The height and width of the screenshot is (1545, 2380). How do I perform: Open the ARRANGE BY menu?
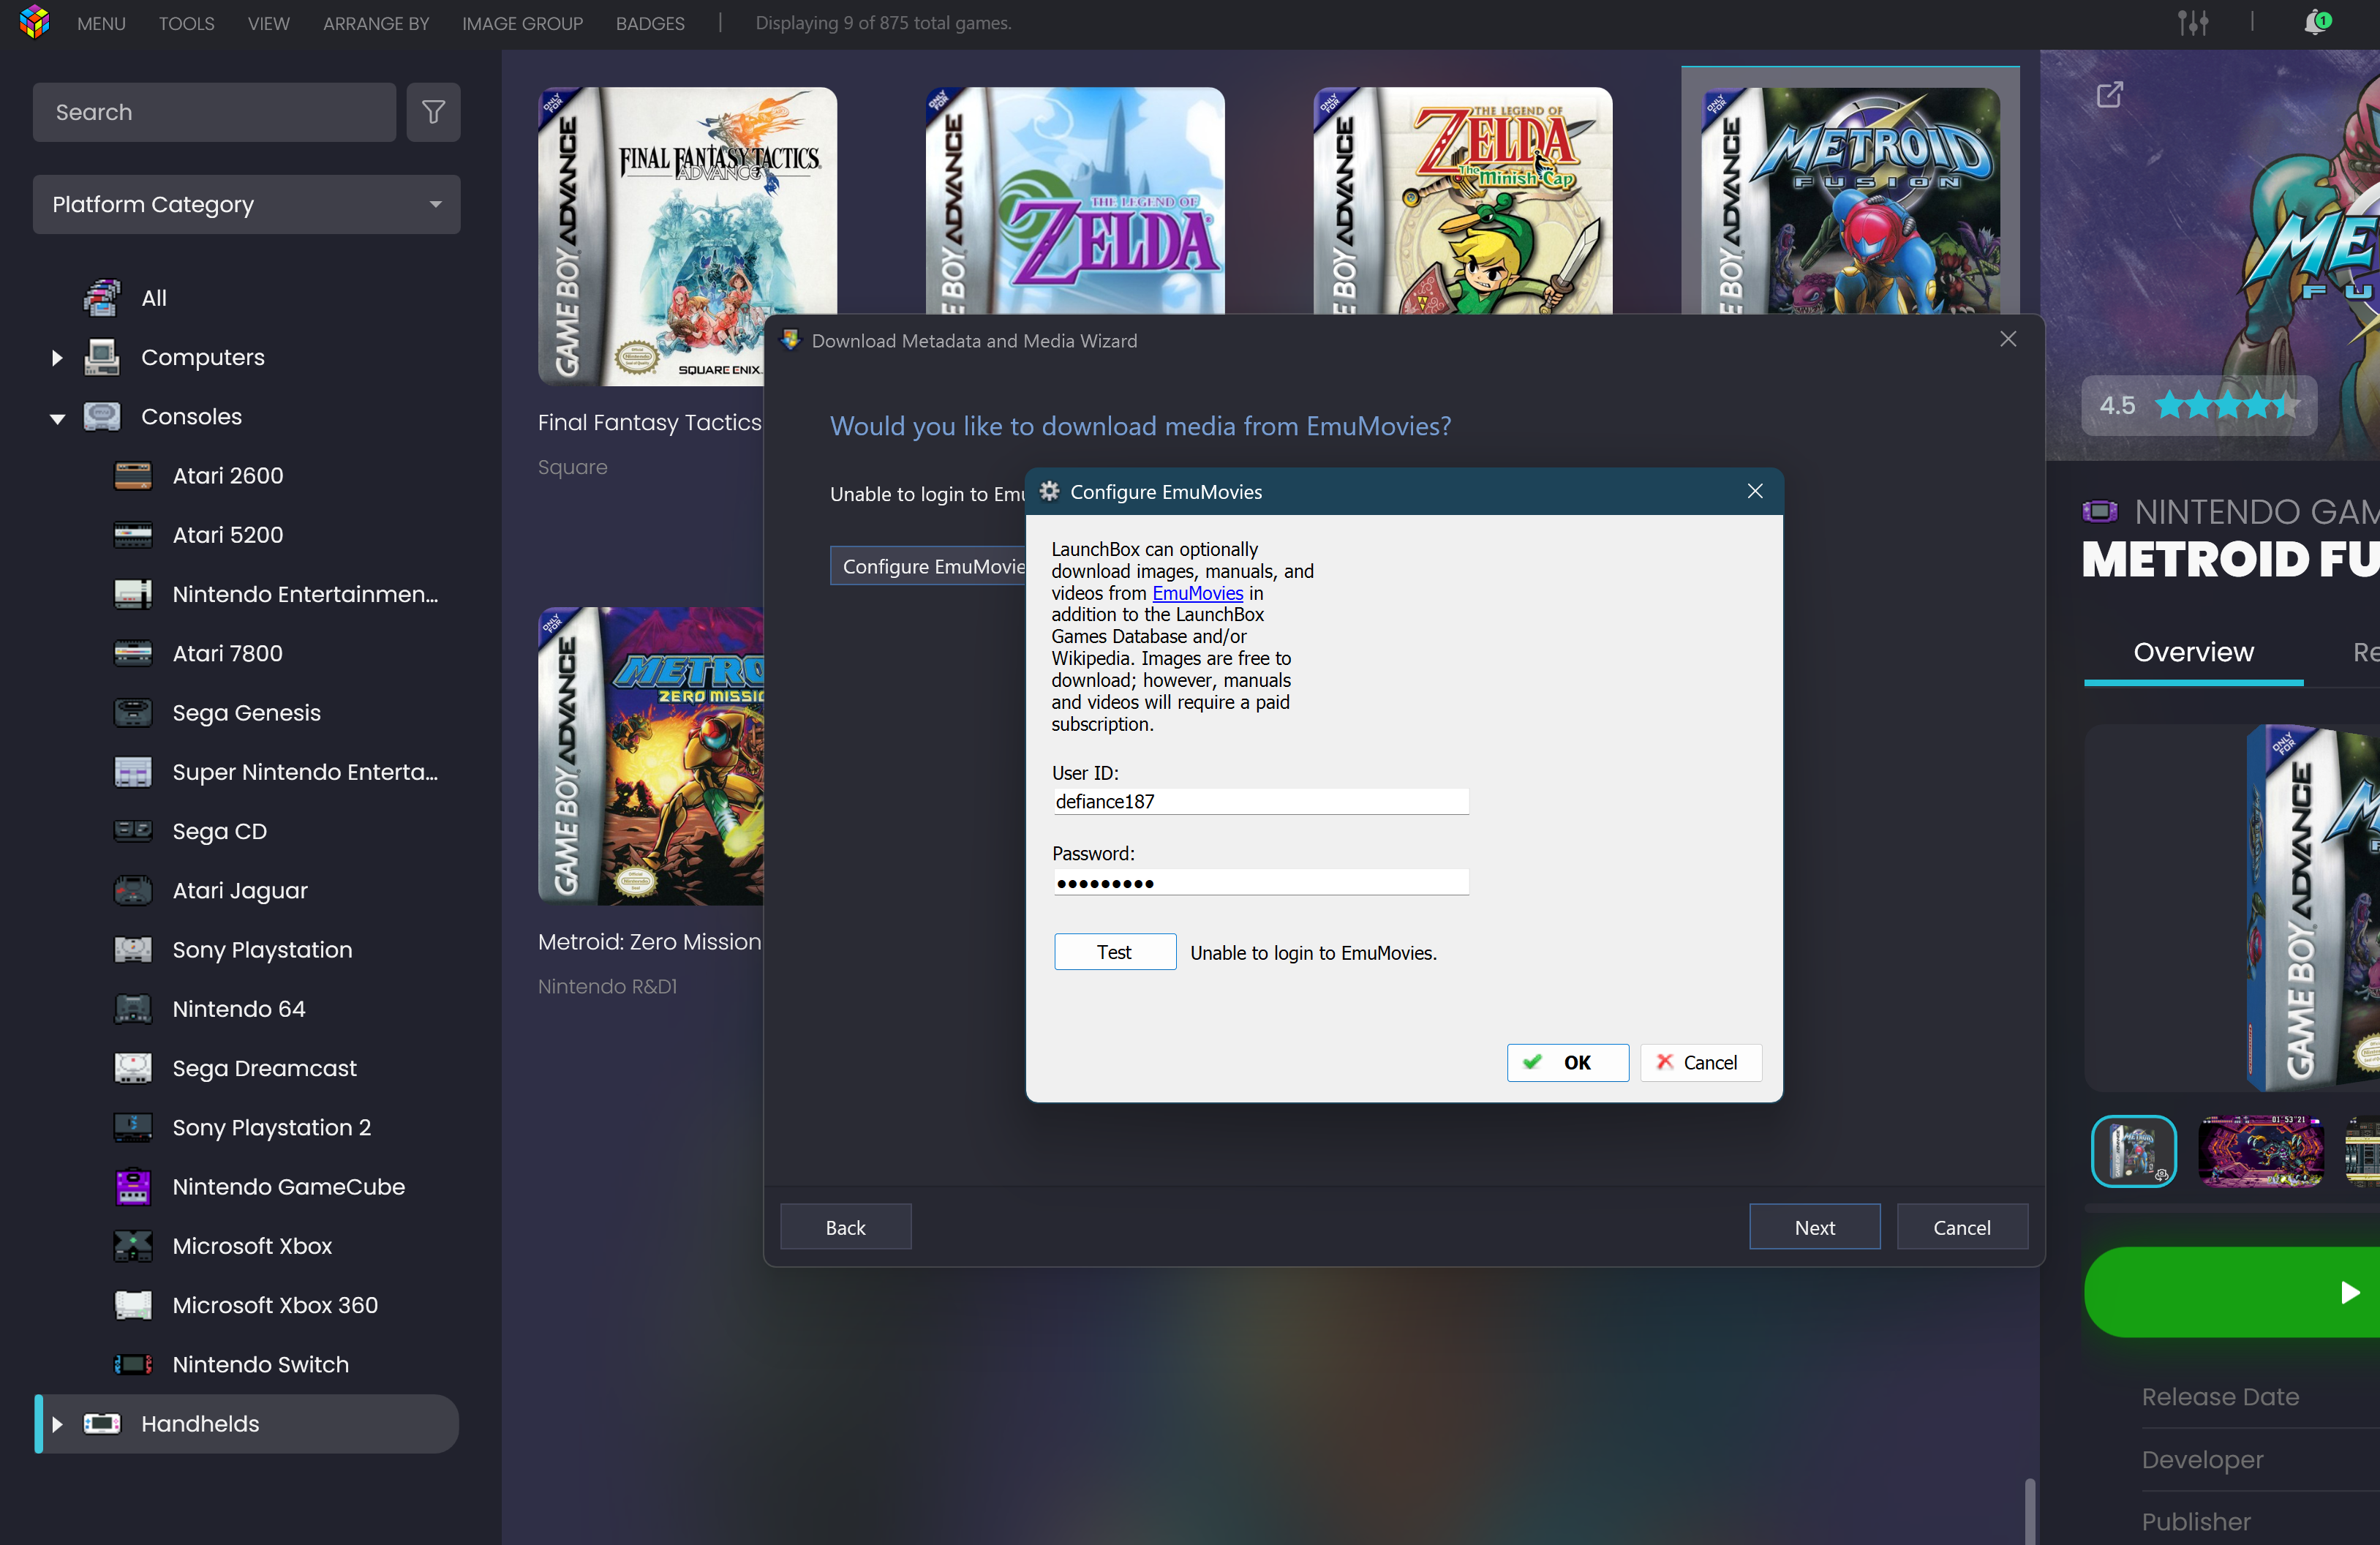point(375,23)
